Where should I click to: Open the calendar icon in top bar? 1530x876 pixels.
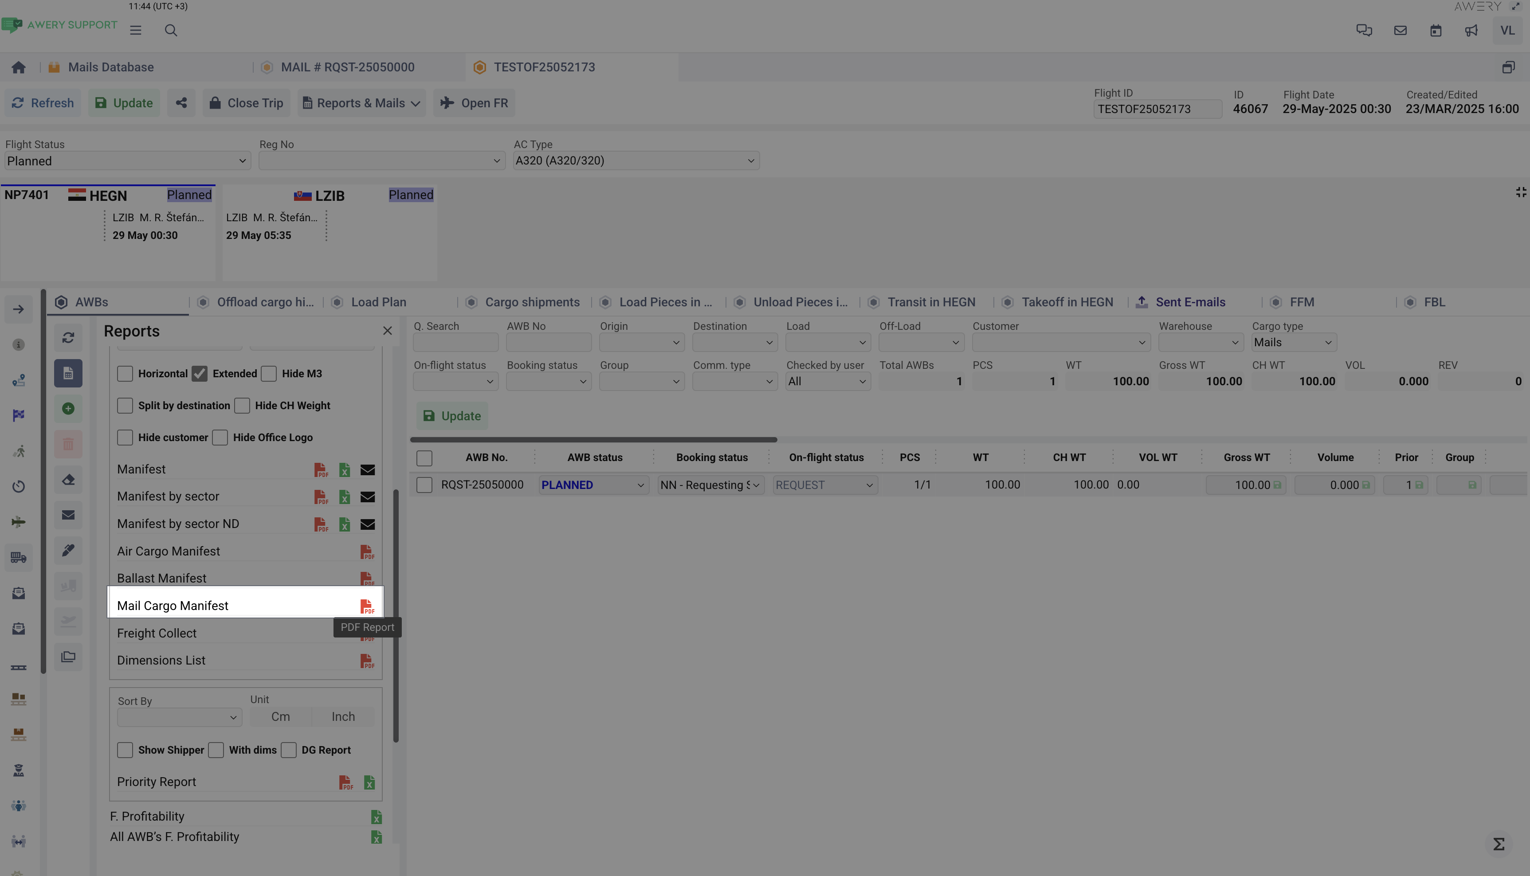click(x=1436, y=31)
